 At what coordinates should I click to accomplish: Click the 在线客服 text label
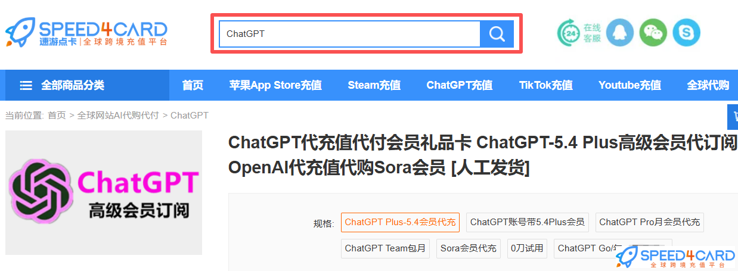(x=592, y=33)
